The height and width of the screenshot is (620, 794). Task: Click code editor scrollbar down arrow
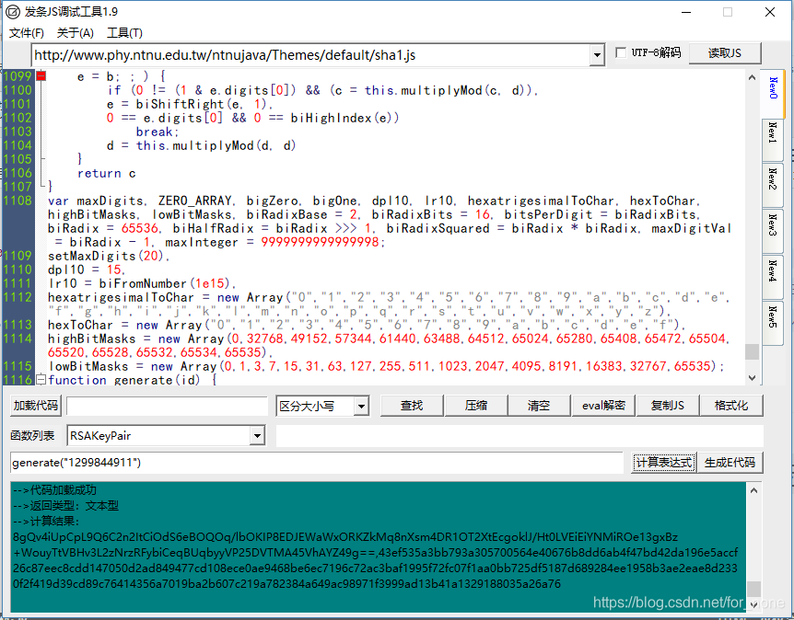[752, 378]
